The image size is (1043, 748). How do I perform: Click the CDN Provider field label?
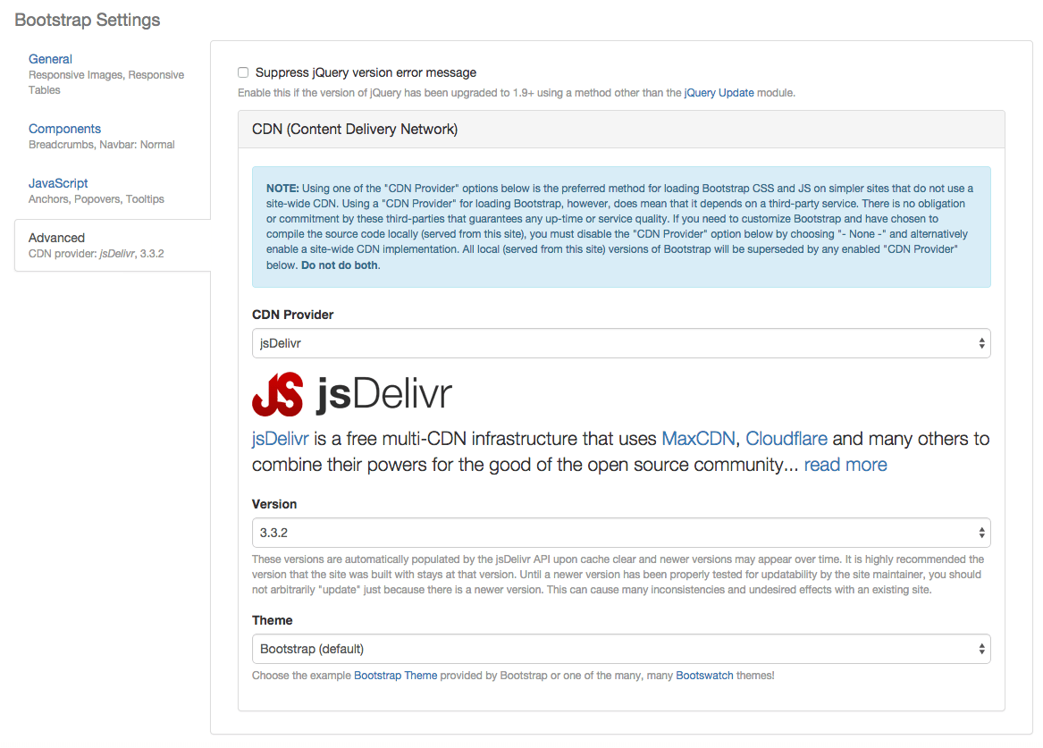pos(292,315)
